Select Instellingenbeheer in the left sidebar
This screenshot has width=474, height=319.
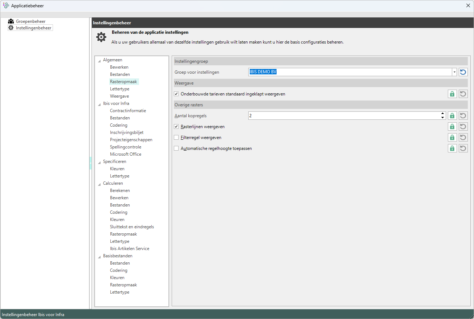[x=33, y=28]
